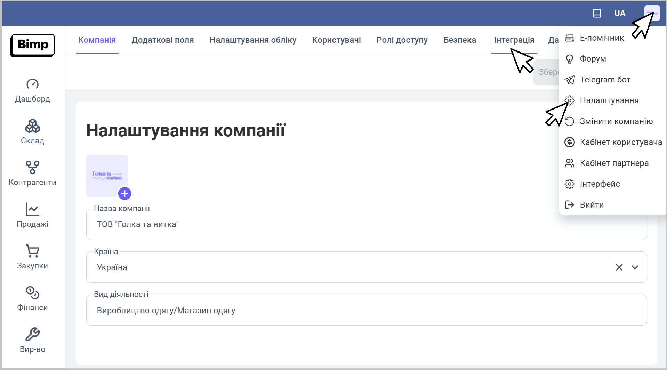Open the Дашборд sidebar icon
The width and height of the screenshot is (667, 370).
click(32, 84)
